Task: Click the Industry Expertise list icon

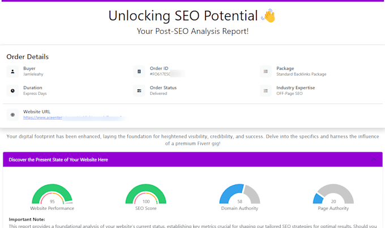Action: (266, 91)
